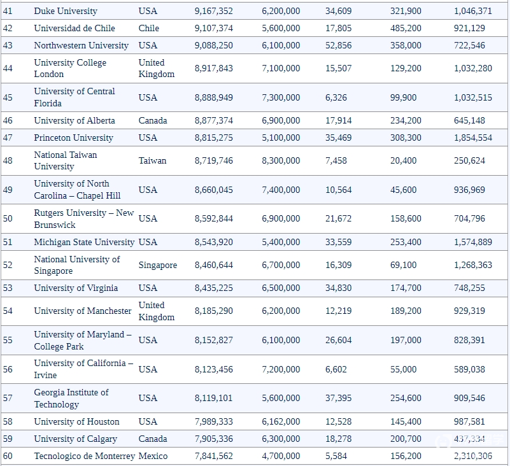The image size is (510, 466).
Task: Select University of Manchester name
Action: tap(83, 311)
